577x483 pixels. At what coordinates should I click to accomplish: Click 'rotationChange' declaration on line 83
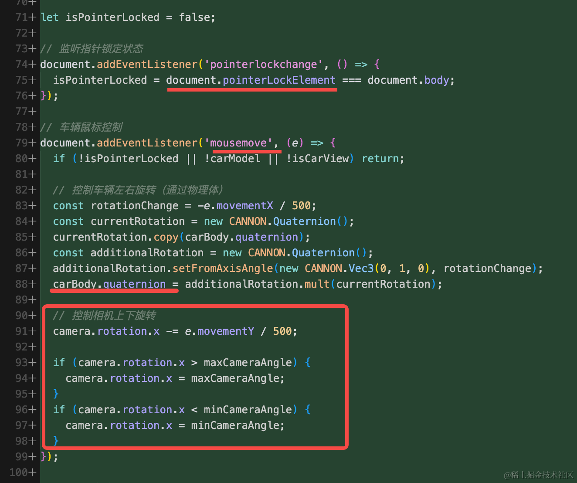point(135,206)
